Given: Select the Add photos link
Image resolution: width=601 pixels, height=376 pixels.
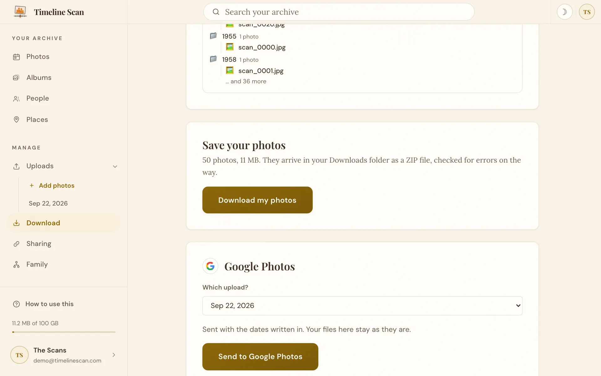Looking at the screenshot, I should (x=56, y=185).
